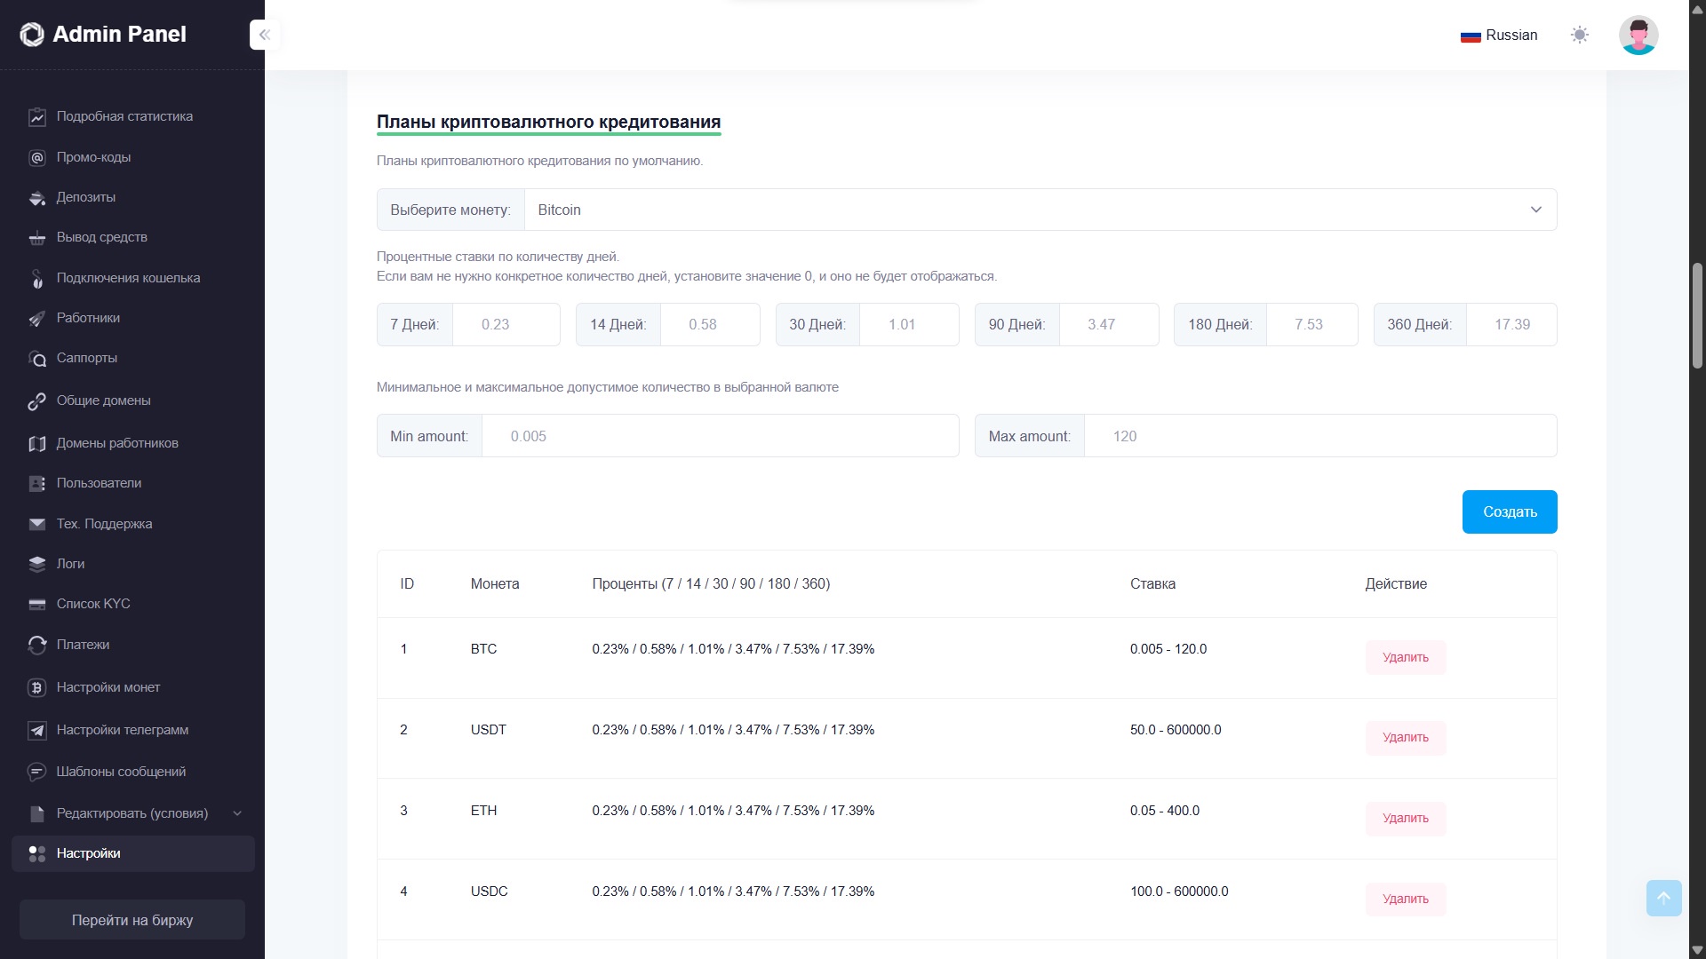Click the detailed statistics chart icon
Screen dimensions: 1706x959
[36, 117]
